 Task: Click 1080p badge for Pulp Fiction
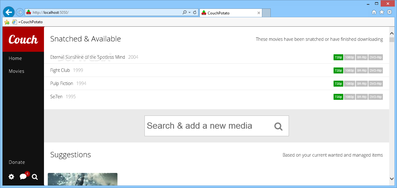click(x=350, y=84)
